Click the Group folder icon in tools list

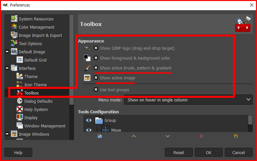click(x=99, y=120)
